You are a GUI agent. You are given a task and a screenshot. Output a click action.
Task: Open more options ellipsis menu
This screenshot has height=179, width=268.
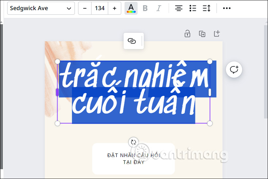[226, 8]
